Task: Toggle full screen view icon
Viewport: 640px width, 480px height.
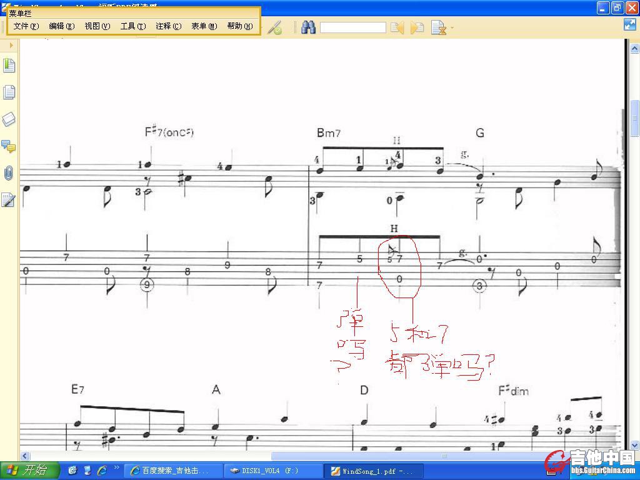Action: [x=630, y=24]
